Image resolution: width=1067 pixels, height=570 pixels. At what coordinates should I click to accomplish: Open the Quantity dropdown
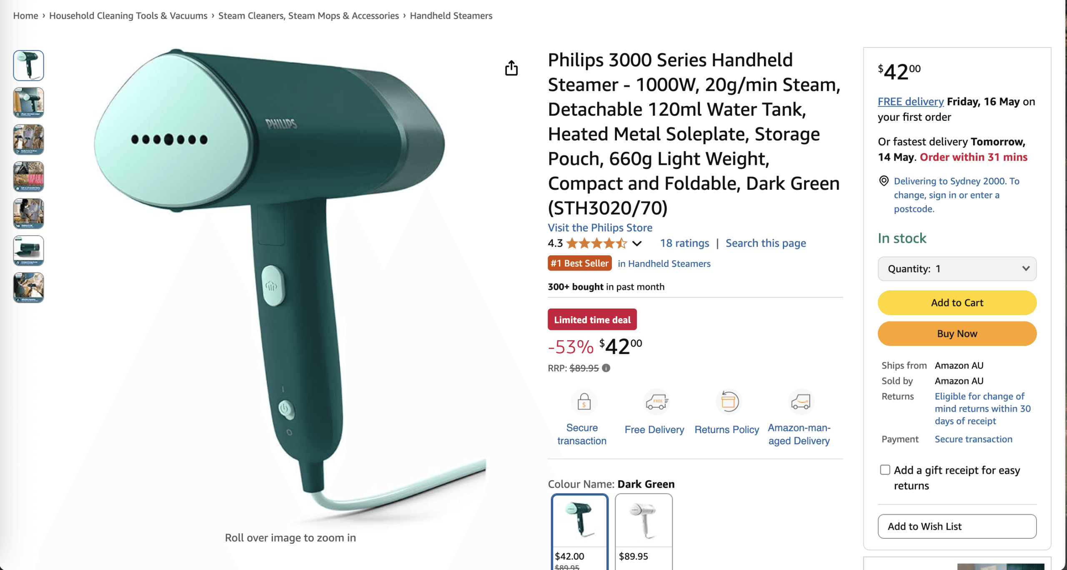pos(957,269)
